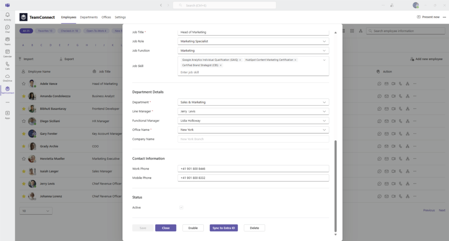Unfavorite Gary Forster star
This screenshot has width=449, height=241.
[24, 134]
